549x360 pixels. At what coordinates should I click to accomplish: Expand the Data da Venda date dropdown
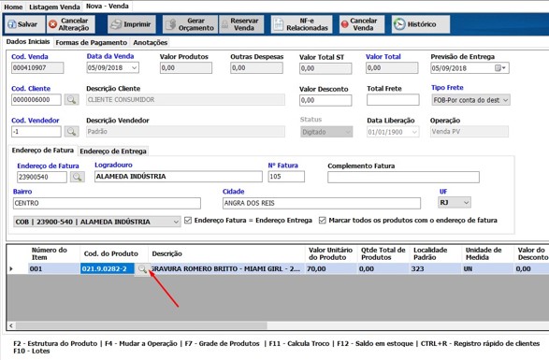coord(135,68)
